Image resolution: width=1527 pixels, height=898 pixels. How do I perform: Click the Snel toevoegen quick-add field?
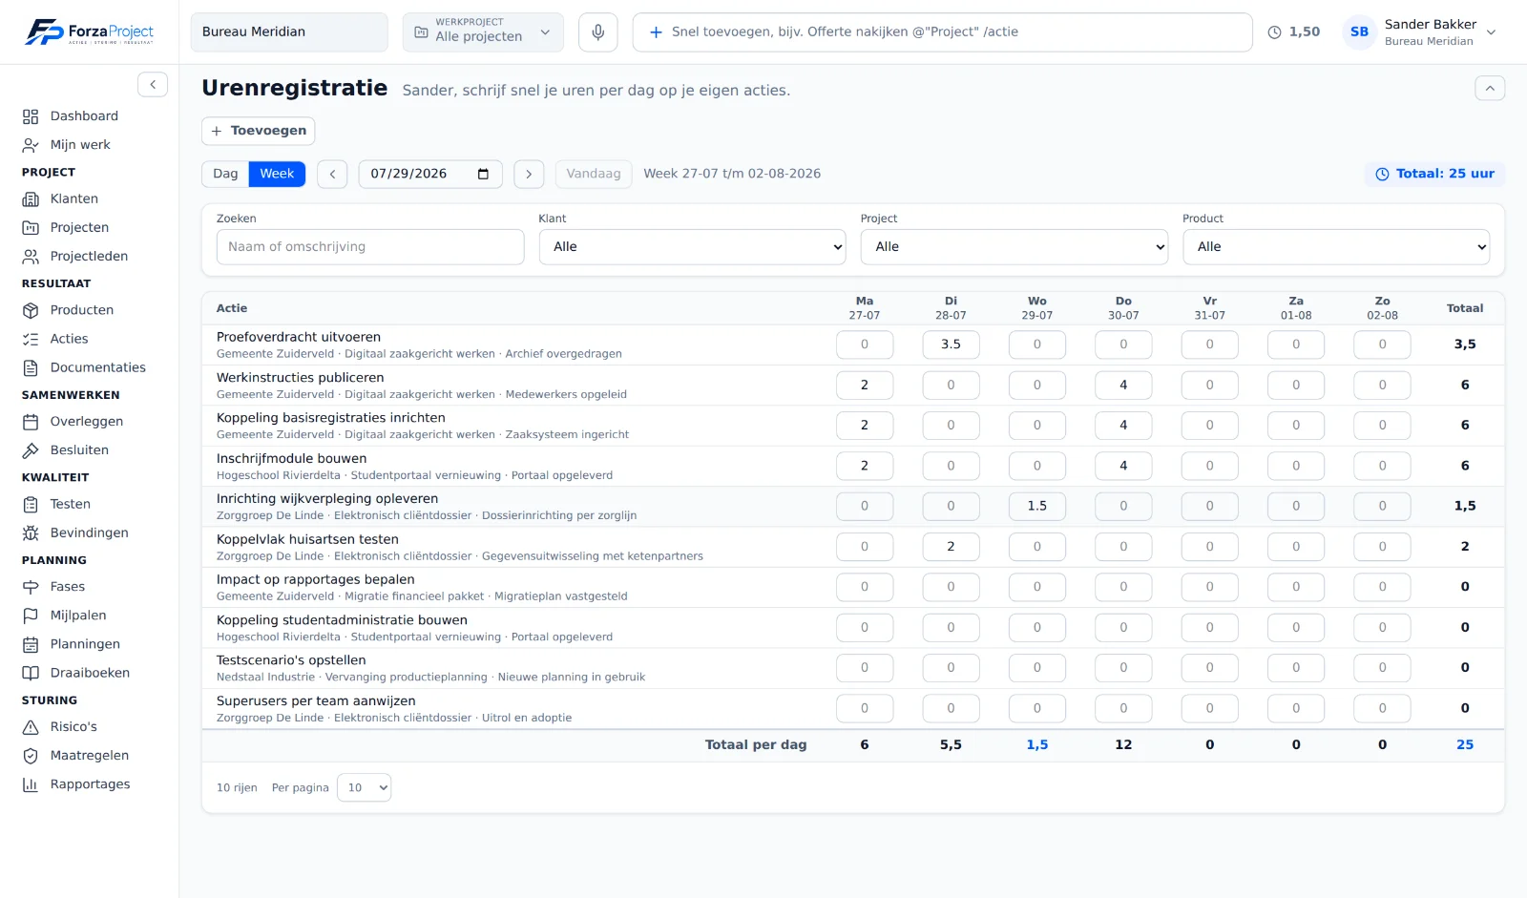[942, 32]
